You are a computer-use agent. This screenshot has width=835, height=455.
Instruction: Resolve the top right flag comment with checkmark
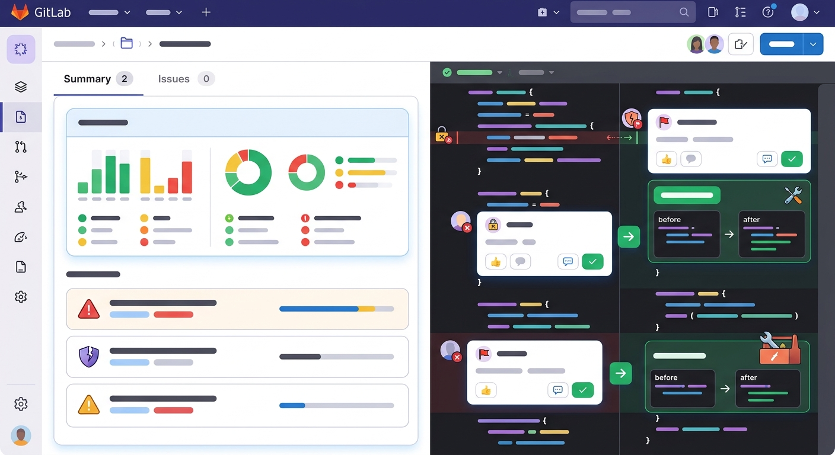pos(792,159)
